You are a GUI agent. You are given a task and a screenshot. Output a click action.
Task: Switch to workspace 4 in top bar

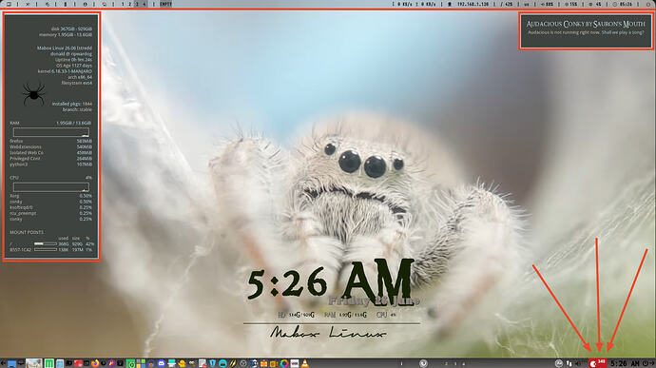point(145,4)
